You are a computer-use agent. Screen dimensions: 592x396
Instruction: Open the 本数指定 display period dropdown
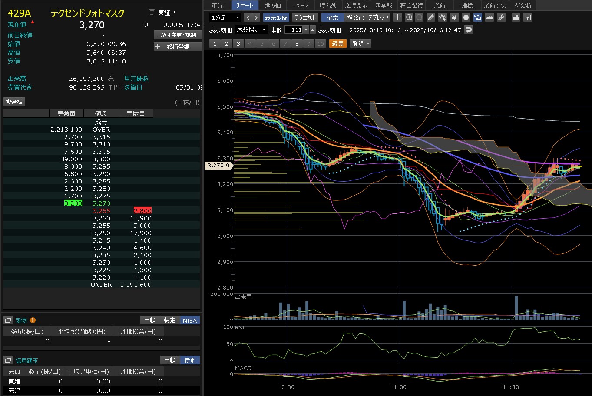tap(251, 30)
